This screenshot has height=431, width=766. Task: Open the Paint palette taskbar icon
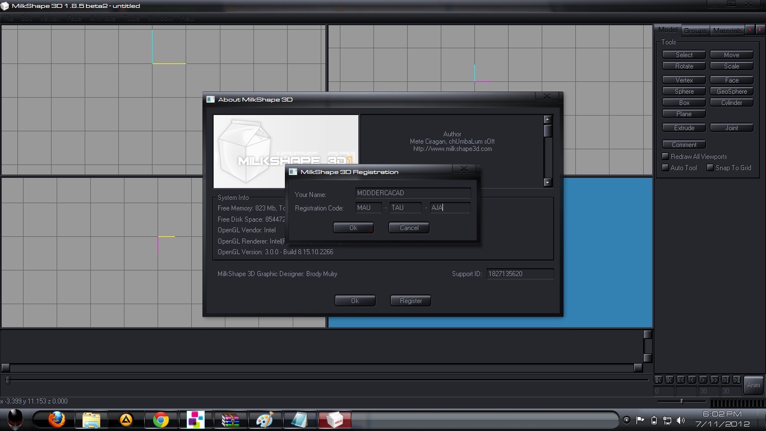[265, 420]
